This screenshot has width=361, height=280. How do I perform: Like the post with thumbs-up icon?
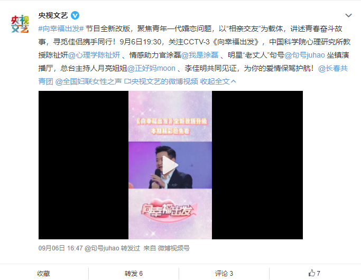(x=314, y=273)
